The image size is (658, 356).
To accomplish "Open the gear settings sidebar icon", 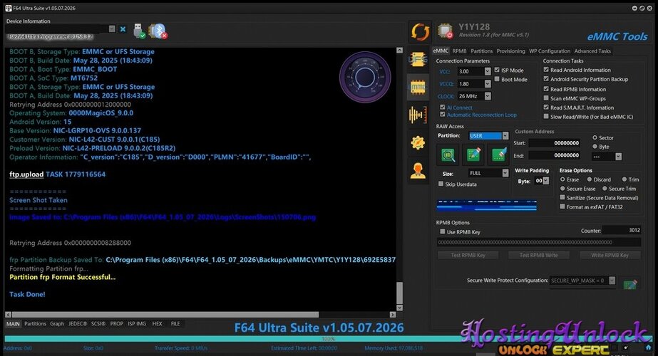I will click(418, 142).
